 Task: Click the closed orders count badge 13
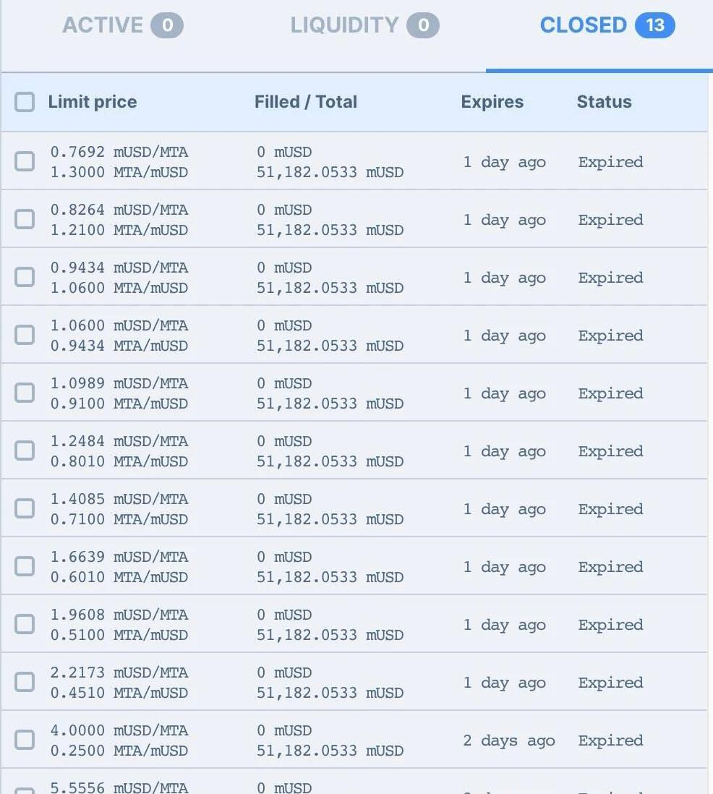click(x=654, y=25)
